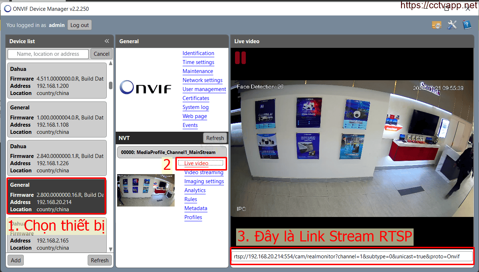The image size is (479, 272).
Task: Expand MediaProfile_Channel1_MainStream profile header
Action: pos(172,152)
